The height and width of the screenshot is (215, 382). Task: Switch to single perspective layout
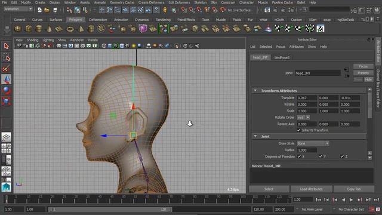click(7, 137)
